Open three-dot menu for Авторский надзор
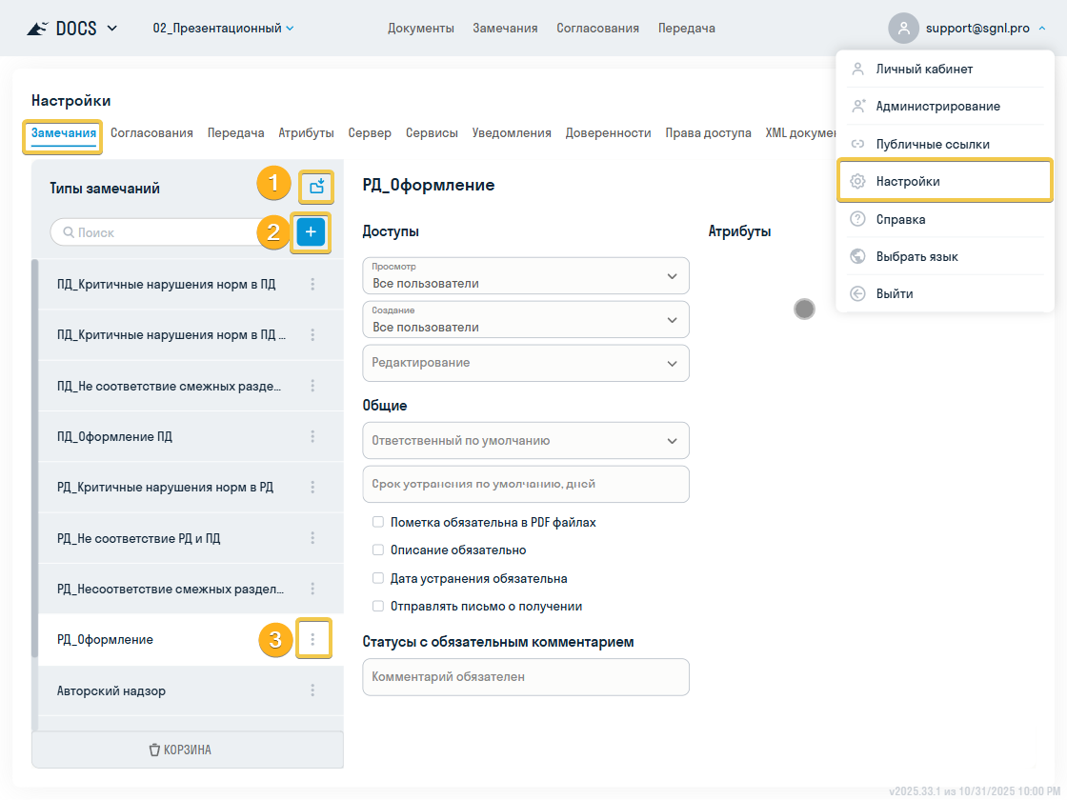The height and width of the screenshot is (800, 1067). point(312,690)
